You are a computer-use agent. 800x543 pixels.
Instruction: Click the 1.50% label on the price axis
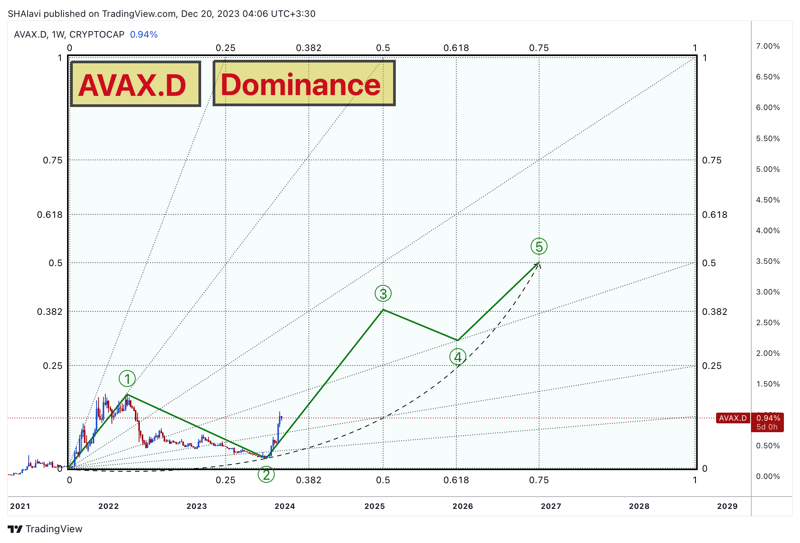click(x=768, y=384)
